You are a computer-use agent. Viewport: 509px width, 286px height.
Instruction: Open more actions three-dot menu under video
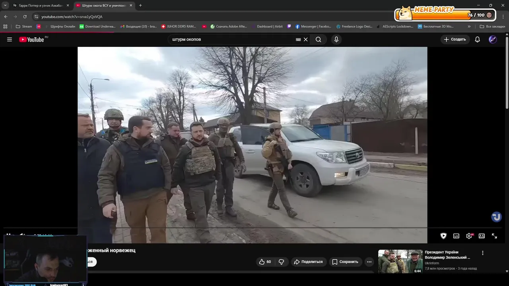pos(369,262)
